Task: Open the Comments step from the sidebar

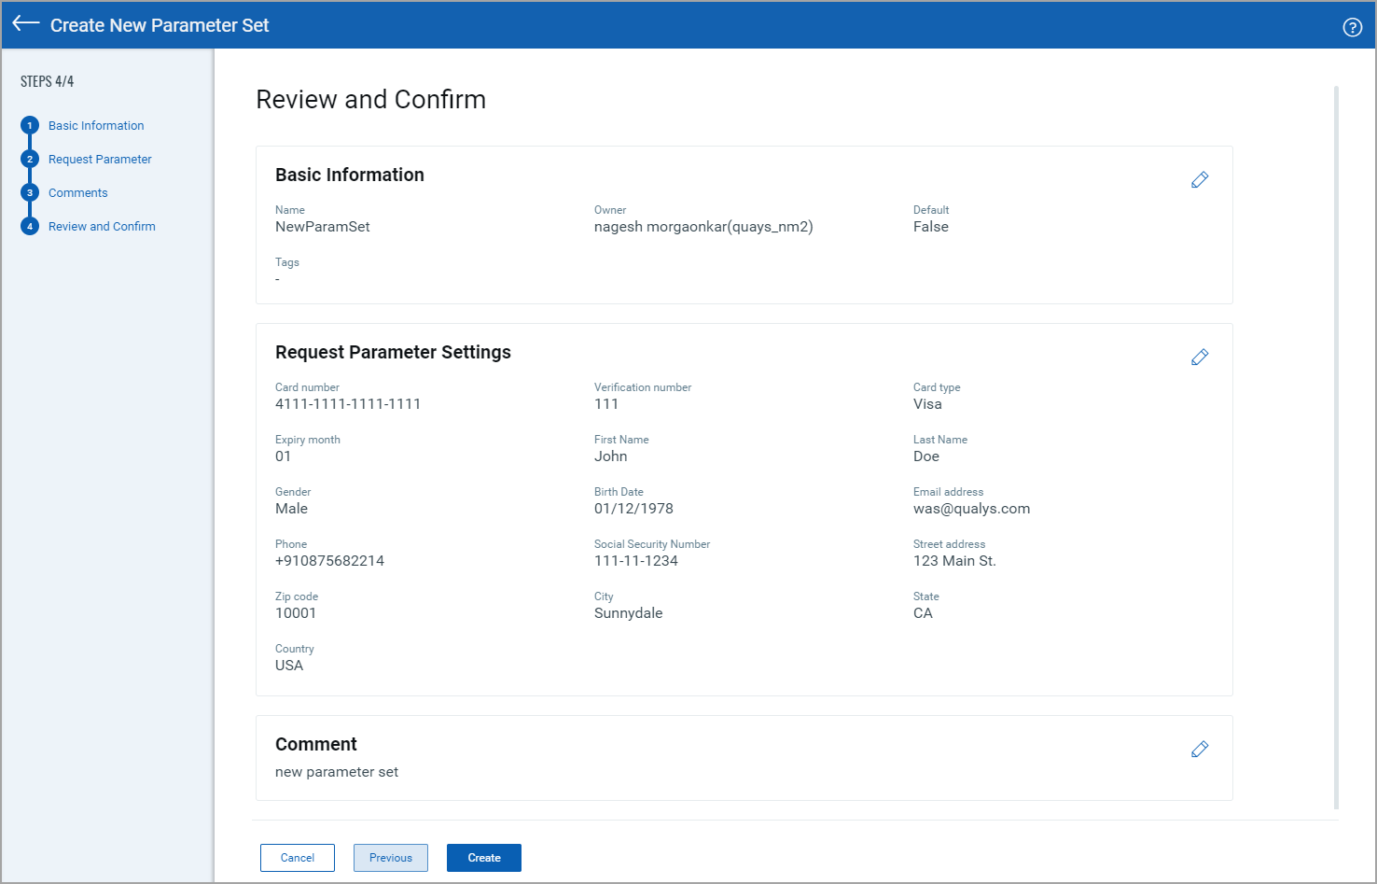Action: click(77, 192)
